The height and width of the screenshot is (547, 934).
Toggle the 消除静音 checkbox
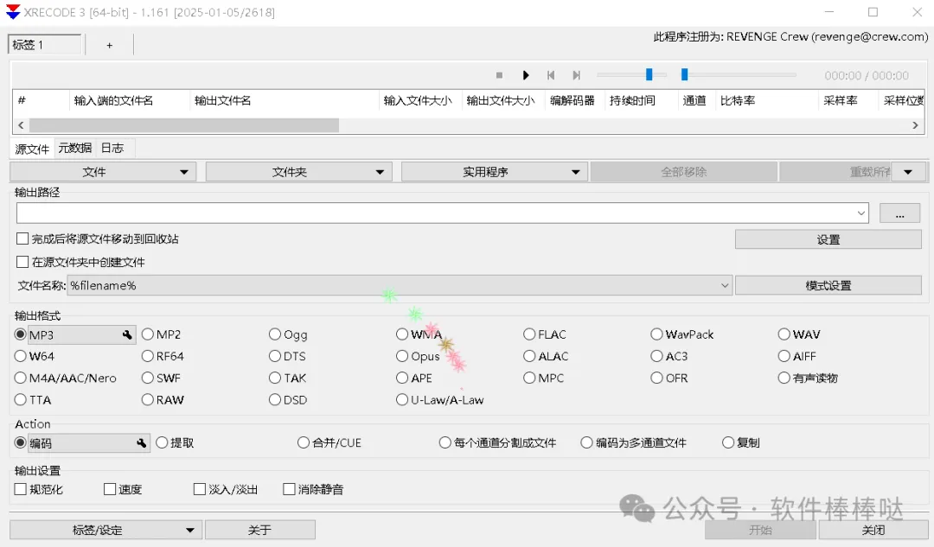click(289, 489)
